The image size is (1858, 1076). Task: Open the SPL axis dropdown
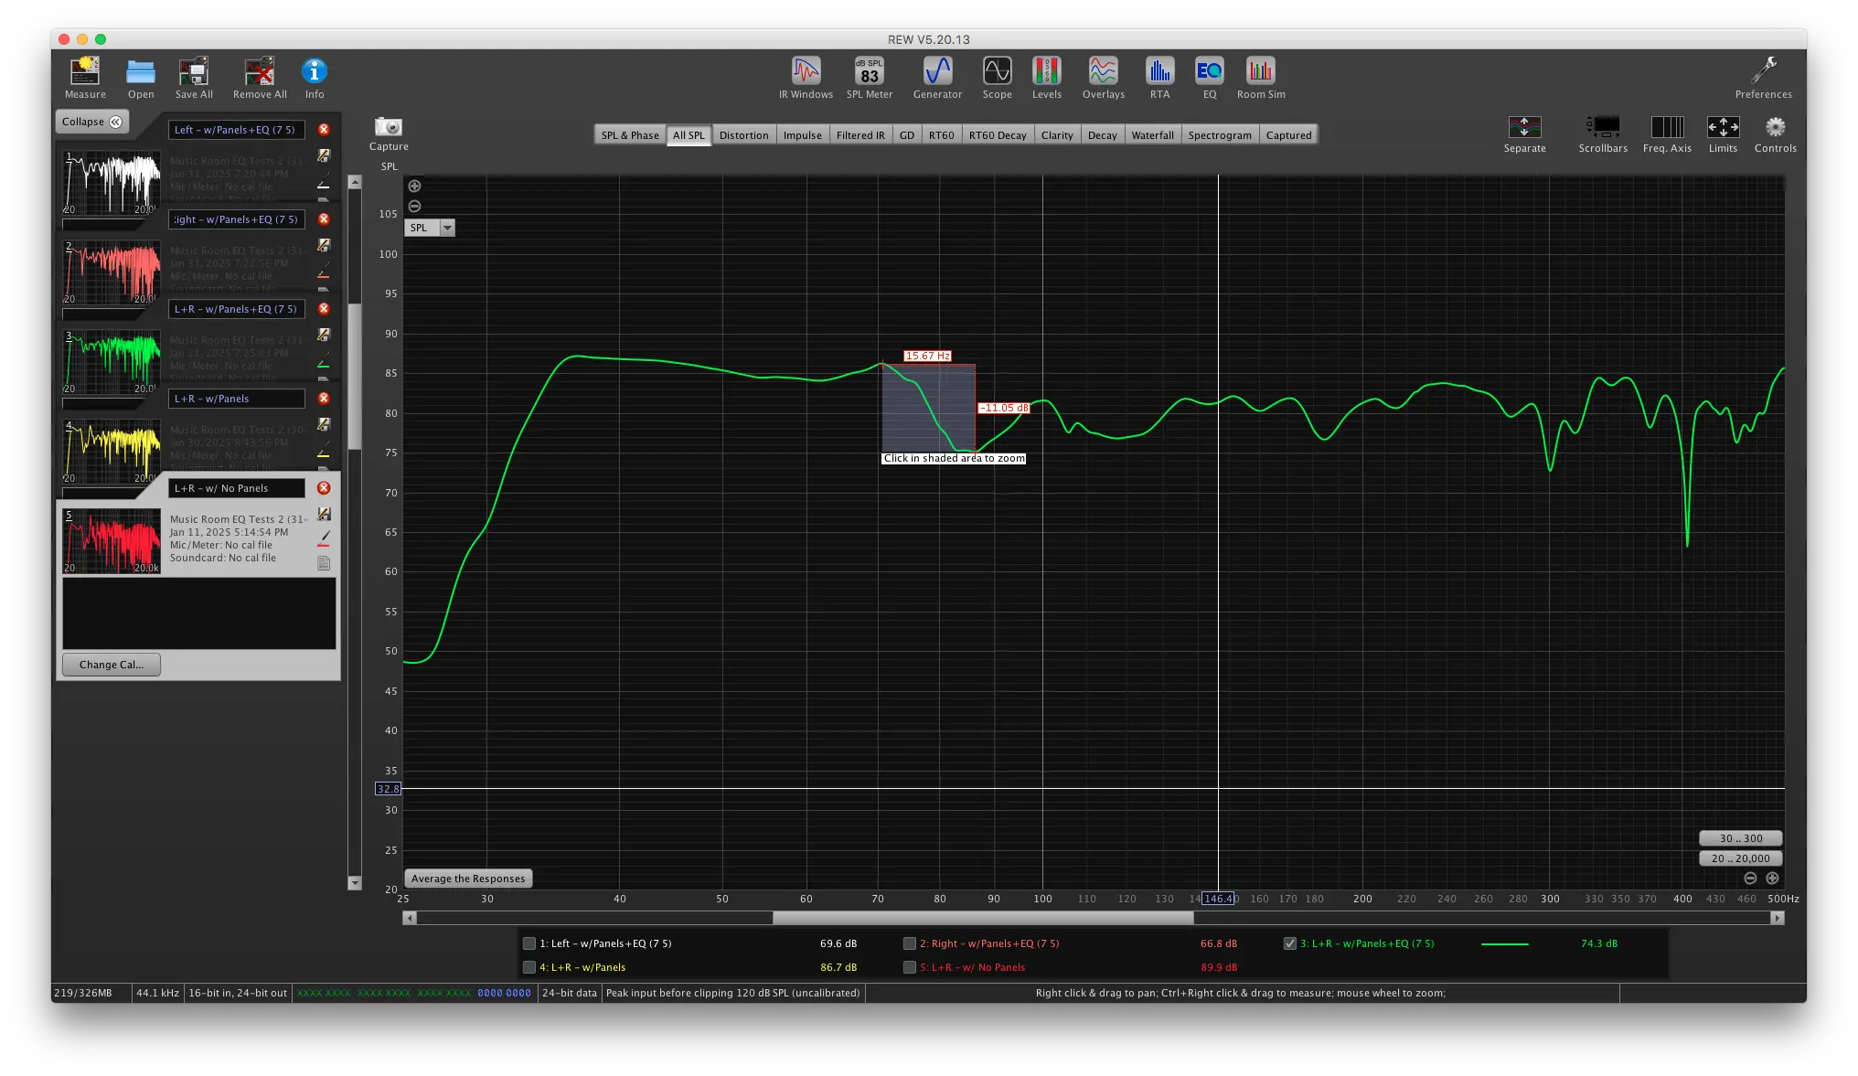click(447, 228)
